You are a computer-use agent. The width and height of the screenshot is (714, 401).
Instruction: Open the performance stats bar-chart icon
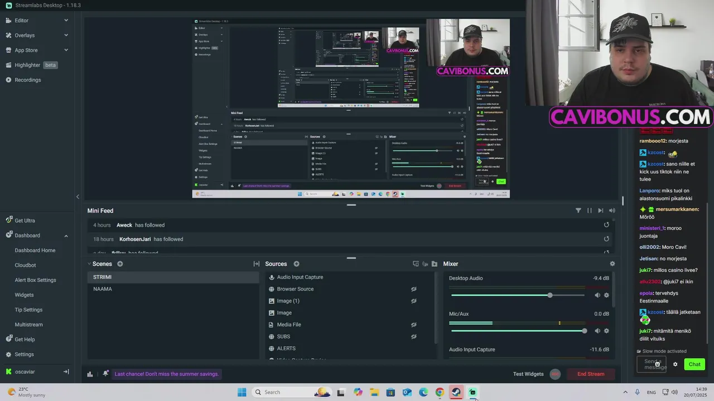coord(90,374)
